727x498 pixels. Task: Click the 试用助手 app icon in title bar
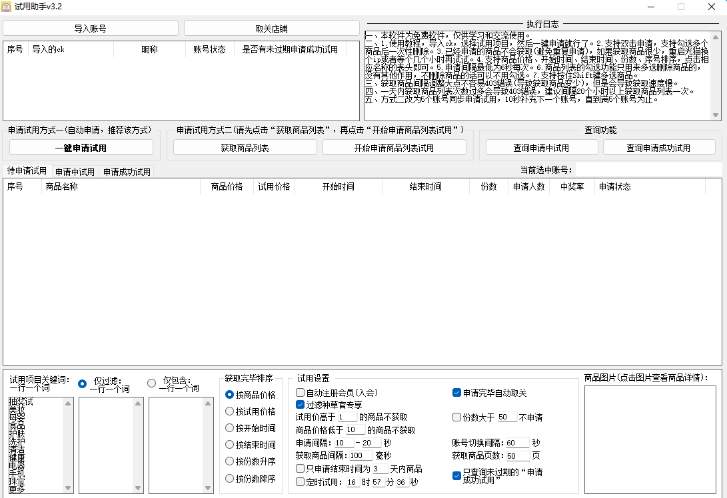coord(6,7)
